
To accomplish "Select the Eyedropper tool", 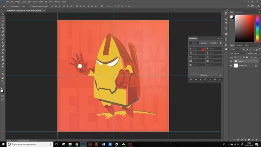I will click(x=3, y=32).
